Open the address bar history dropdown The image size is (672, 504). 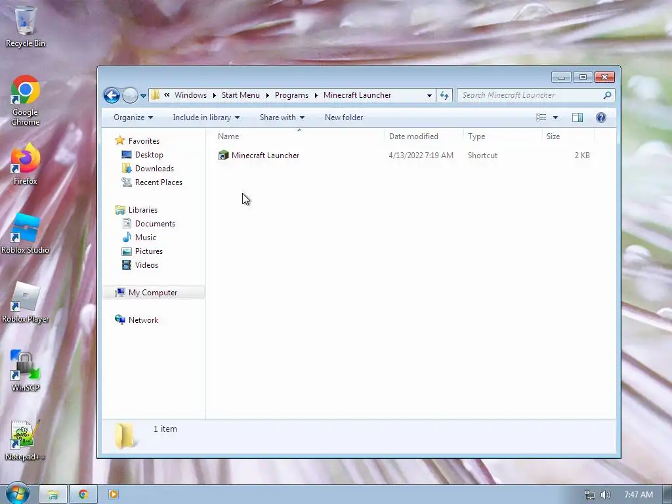click(429, 96)
